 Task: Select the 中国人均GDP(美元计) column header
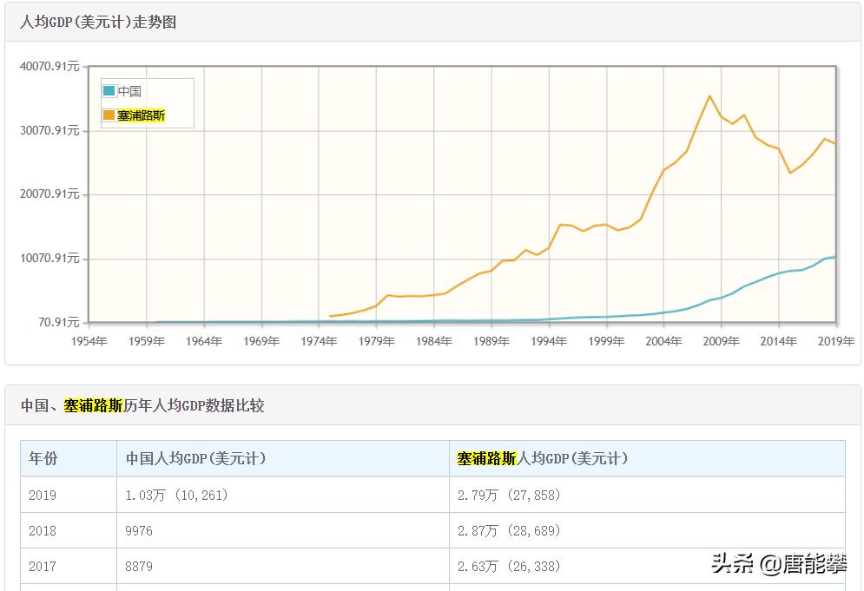[x=195, y=458]
